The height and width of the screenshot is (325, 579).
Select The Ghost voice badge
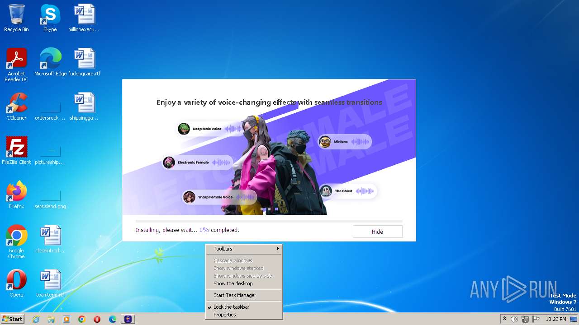click(348, 191)
